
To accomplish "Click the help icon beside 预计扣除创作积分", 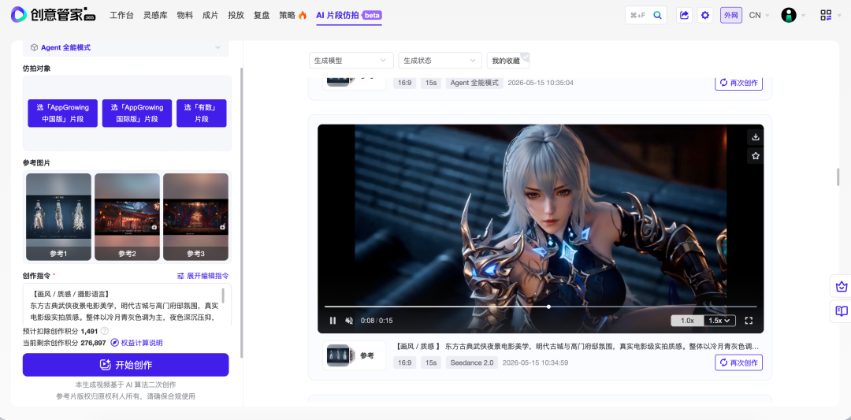I will [x=105, y=331].
